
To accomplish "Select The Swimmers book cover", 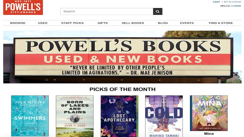I will [30, 116].
